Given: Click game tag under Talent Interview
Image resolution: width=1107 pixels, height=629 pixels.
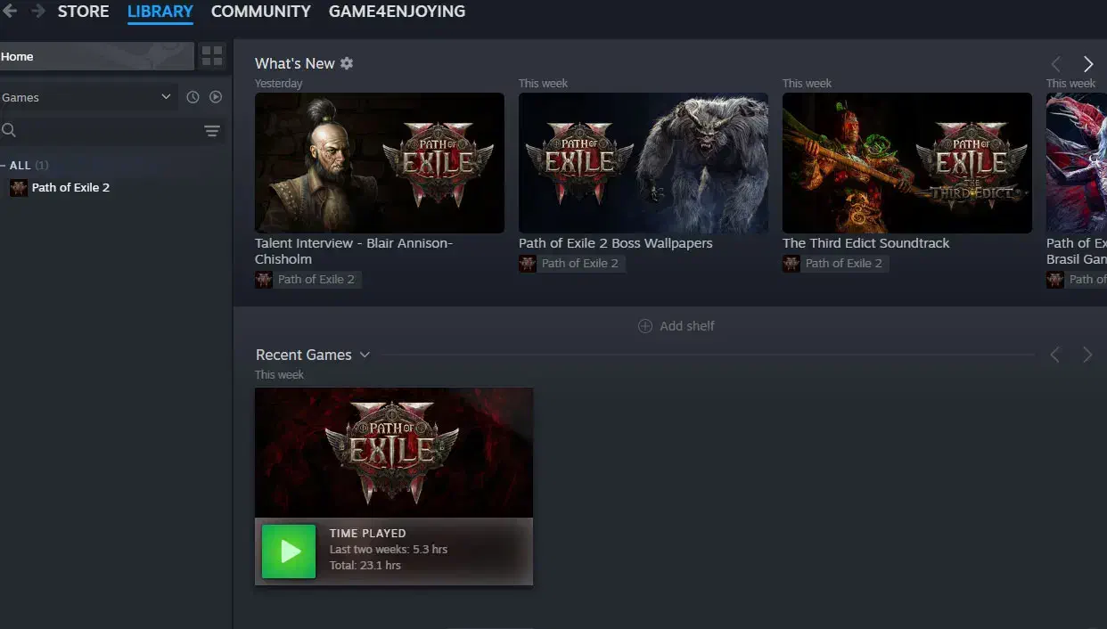Looking at the screenshot, I should (x=307, y=280).
